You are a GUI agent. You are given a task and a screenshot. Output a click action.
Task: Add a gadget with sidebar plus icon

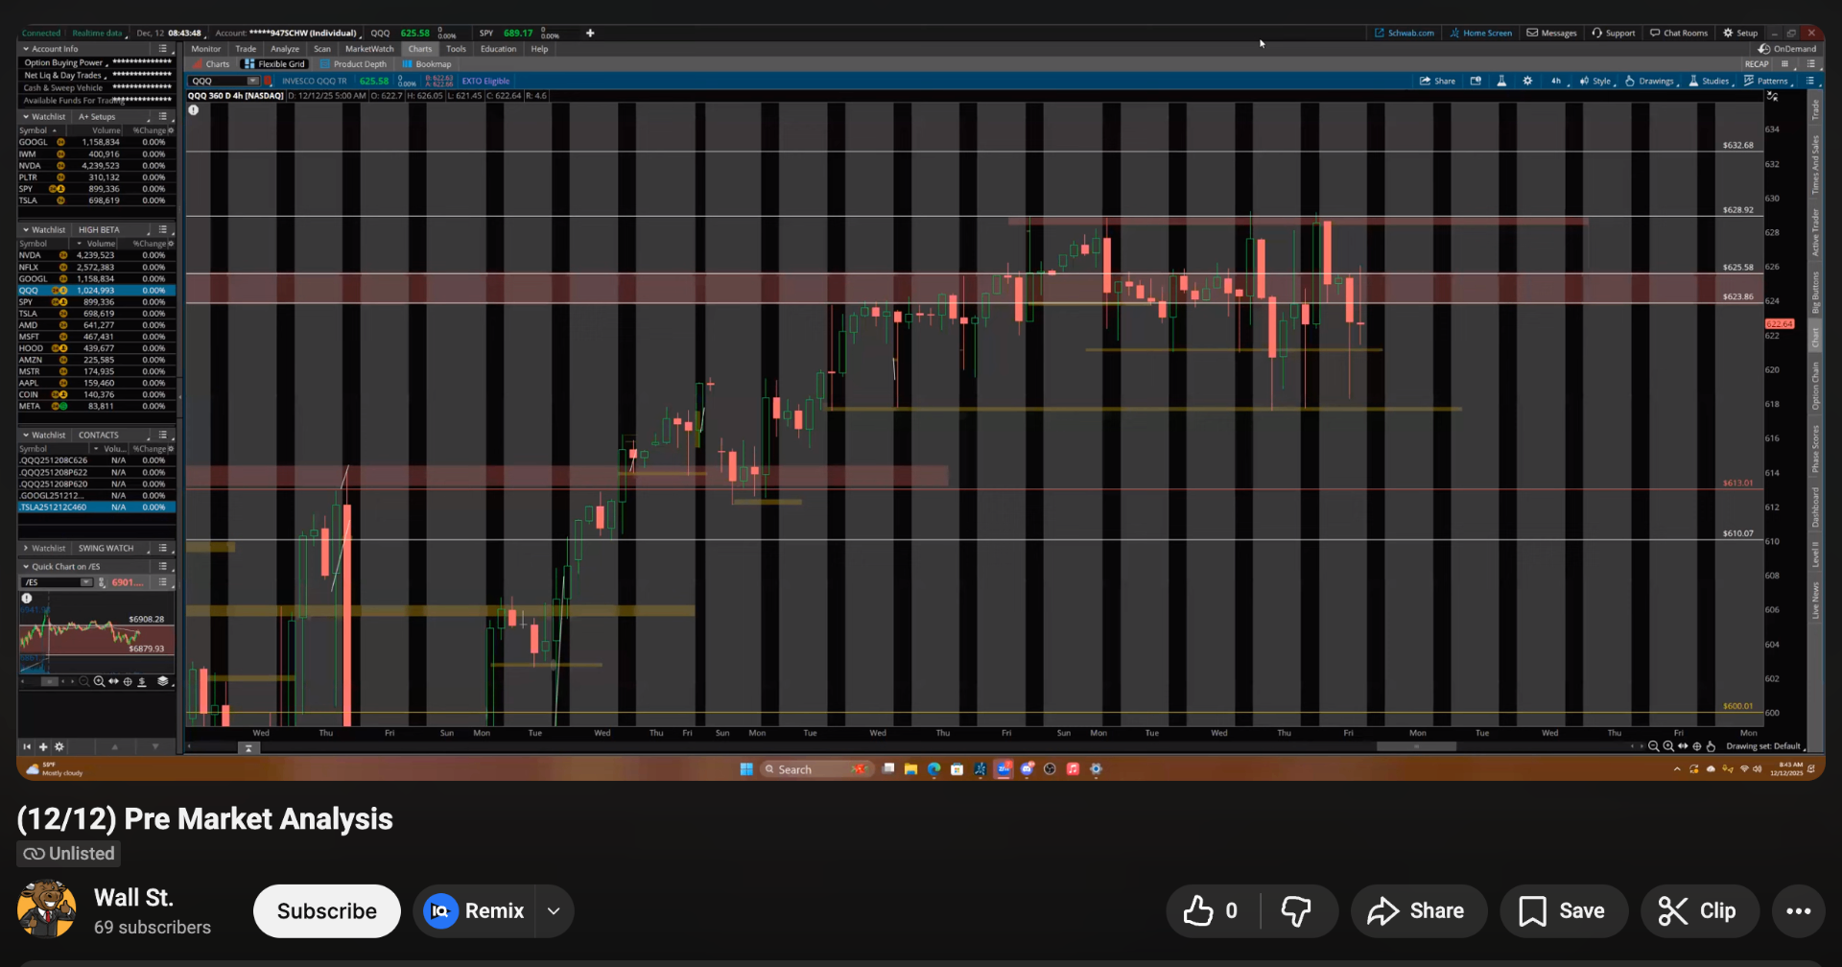pyautogui.click(x=43, y=746)
